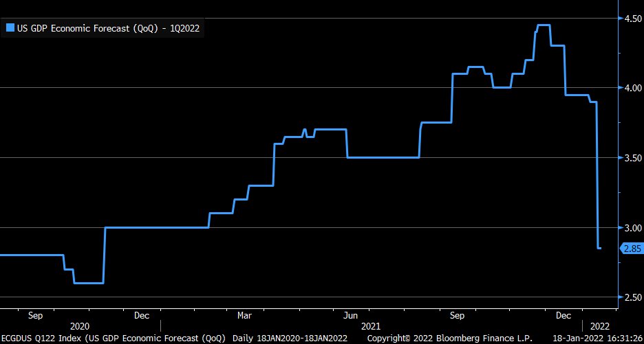Click the 2.85 last value tag
Screen dimensions: 644x344
coord(632,249)
